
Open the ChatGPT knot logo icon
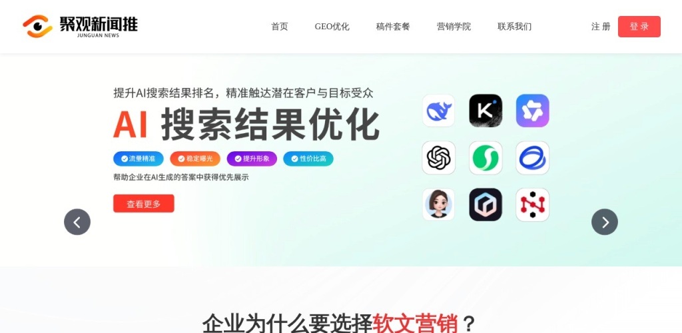(x=438, y=158)
